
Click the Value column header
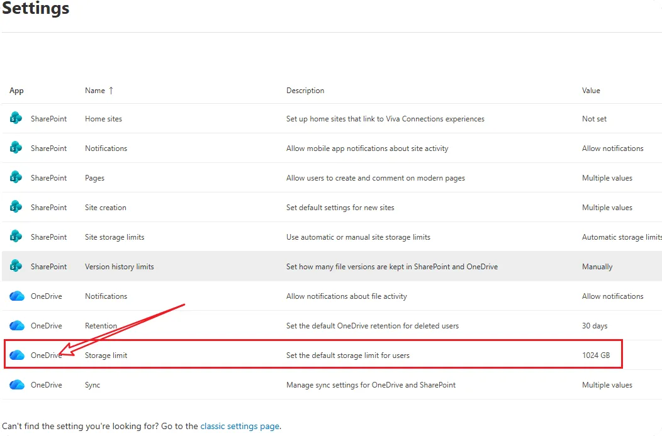(591, 91)
